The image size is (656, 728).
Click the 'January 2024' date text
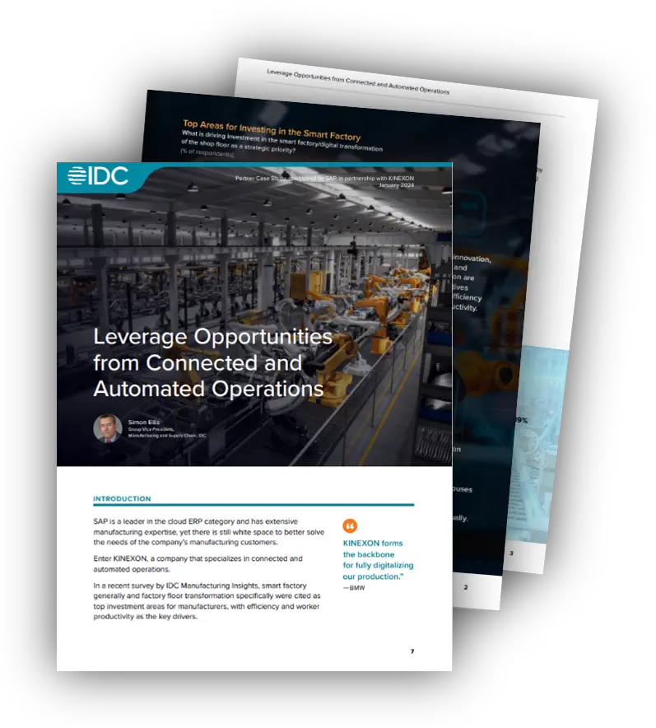coord(396,185)
